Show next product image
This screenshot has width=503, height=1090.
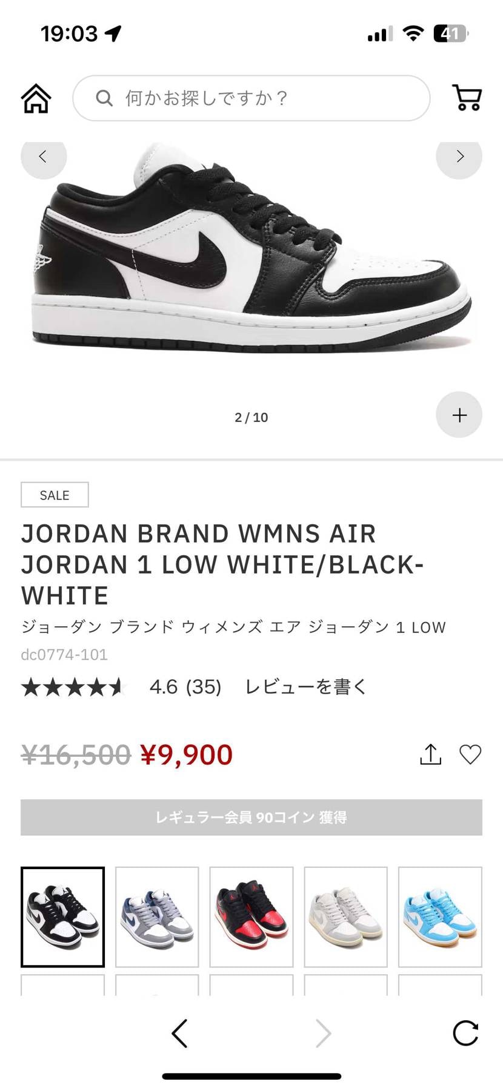[x=459, y=157]
